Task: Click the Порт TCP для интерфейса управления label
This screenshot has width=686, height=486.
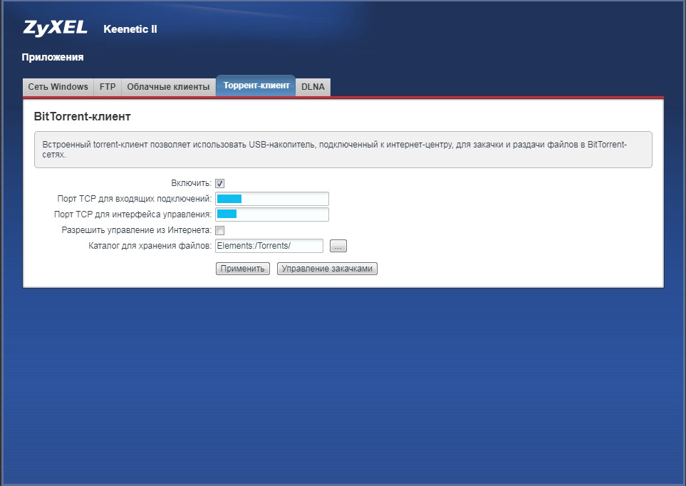Action: [132, 214]
